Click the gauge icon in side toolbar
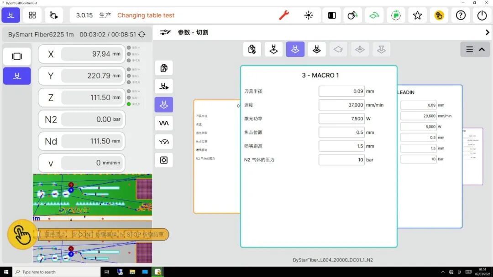493x277 pixels. tap(163, 142)
